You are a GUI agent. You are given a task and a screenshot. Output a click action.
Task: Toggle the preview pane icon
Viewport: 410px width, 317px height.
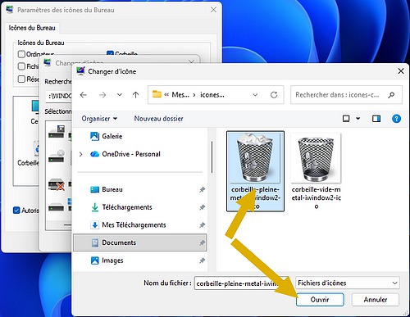[x=376, y=119]
